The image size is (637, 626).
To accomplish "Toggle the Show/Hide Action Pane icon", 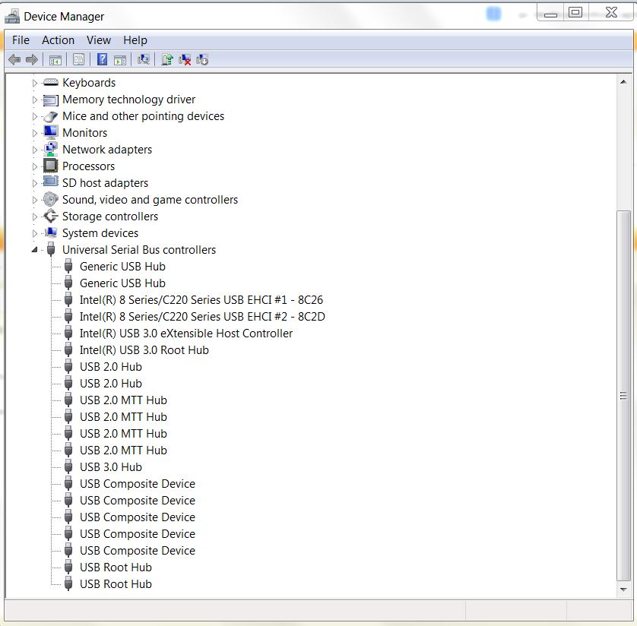I will [x=120, y=60].
